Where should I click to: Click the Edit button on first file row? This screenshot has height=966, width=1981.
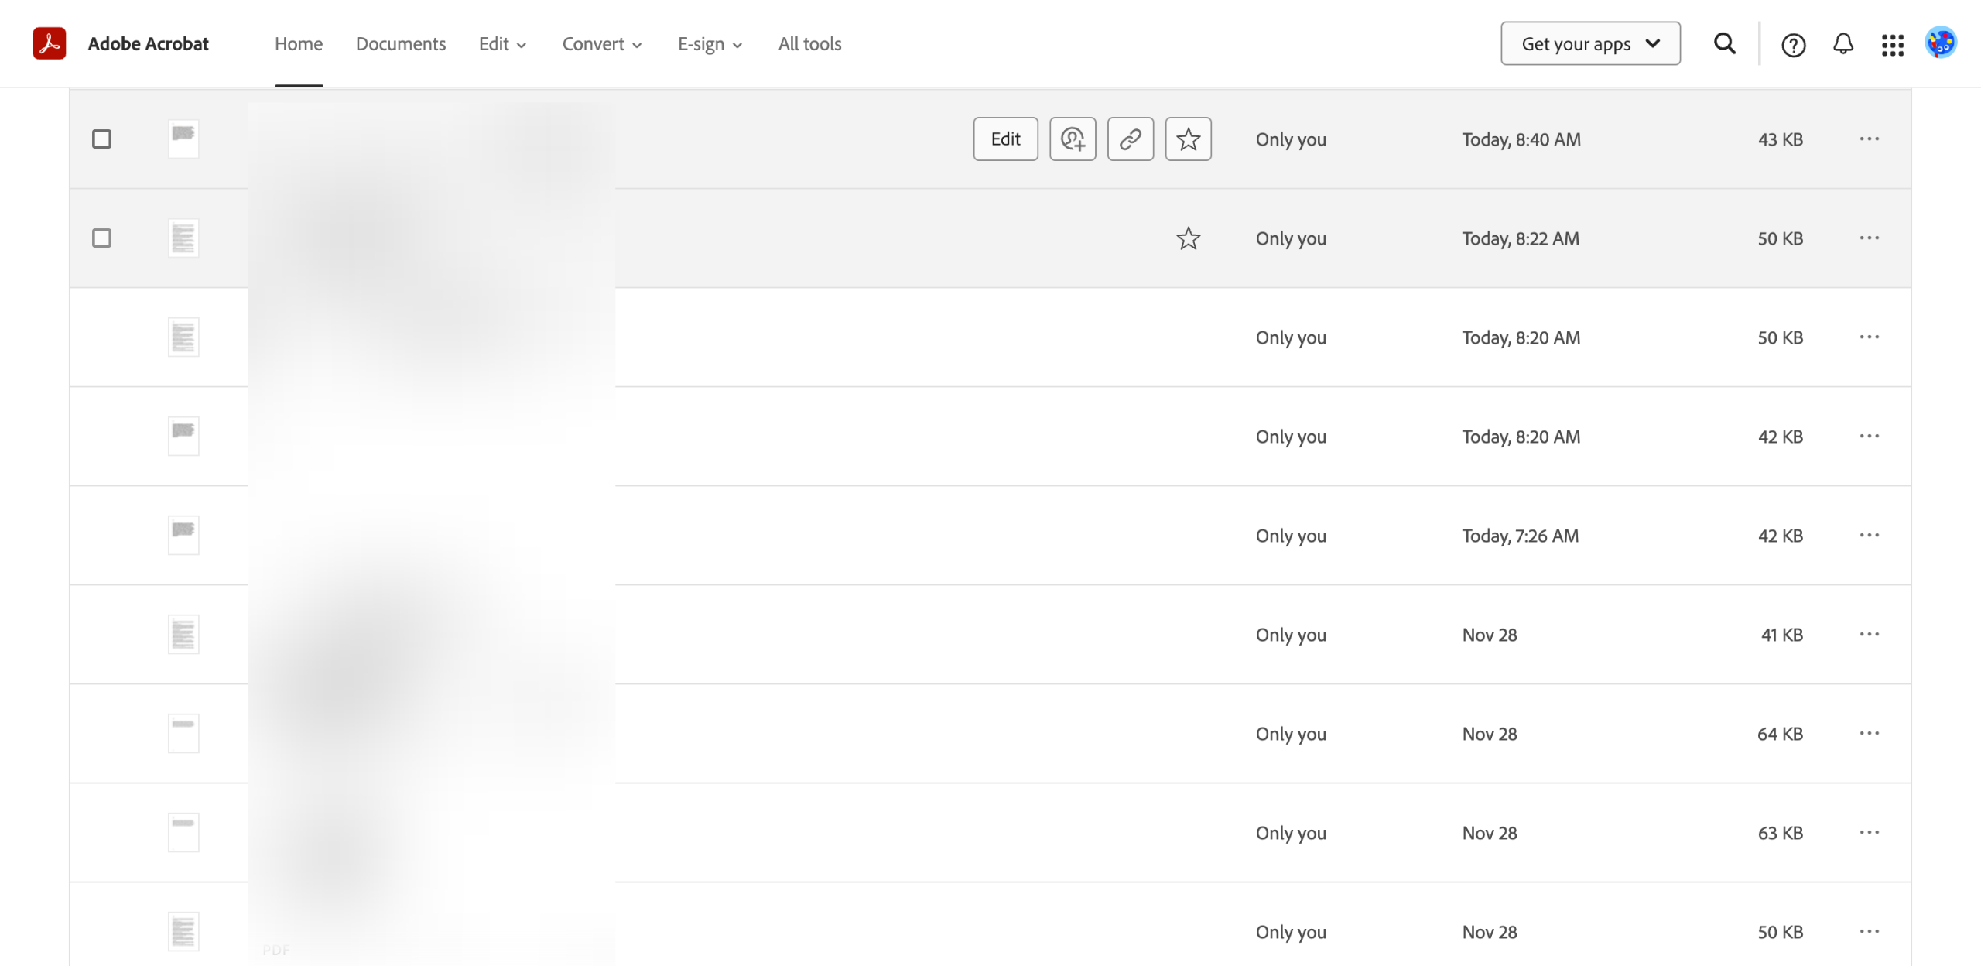tap(1005, 139)
